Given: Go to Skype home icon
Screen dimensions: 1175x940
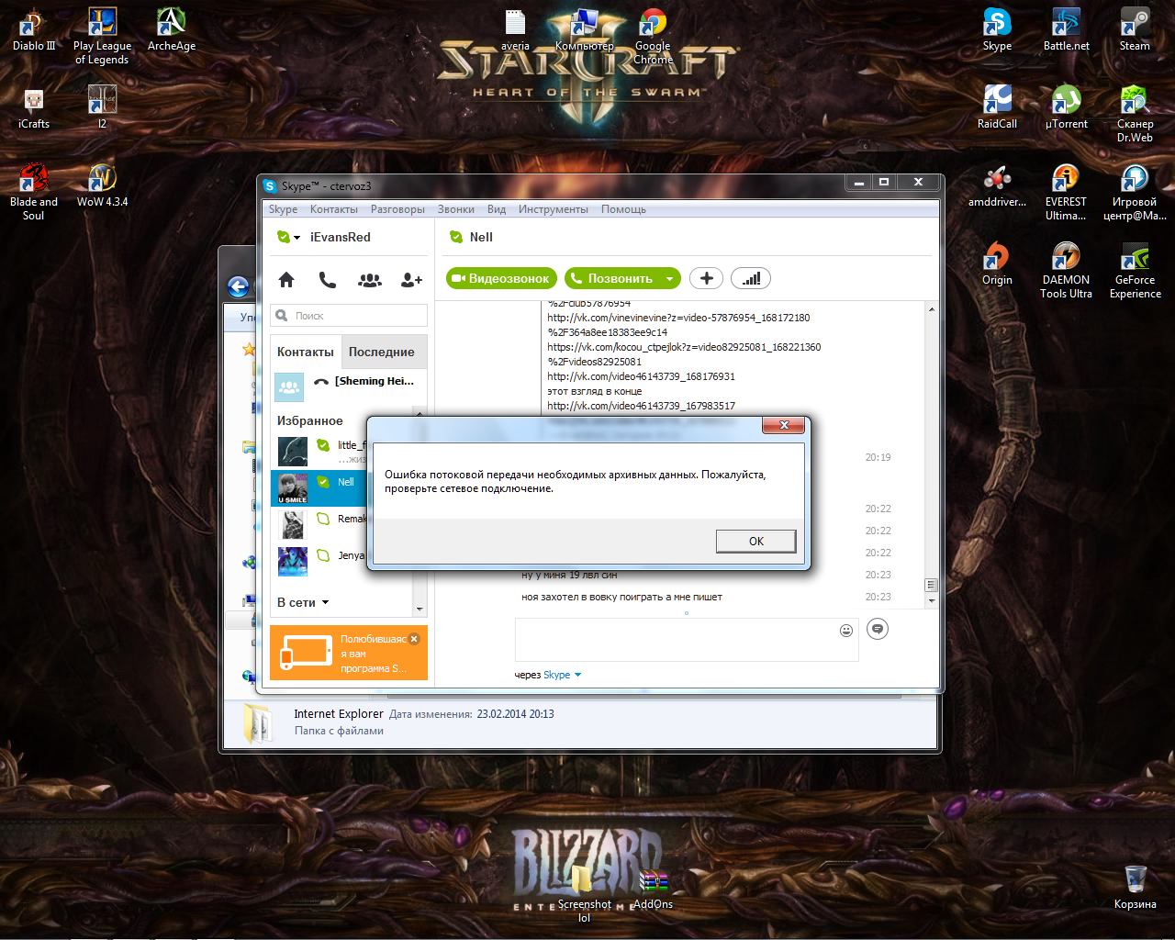Looking at the screenshot, I should click(286, 279).
